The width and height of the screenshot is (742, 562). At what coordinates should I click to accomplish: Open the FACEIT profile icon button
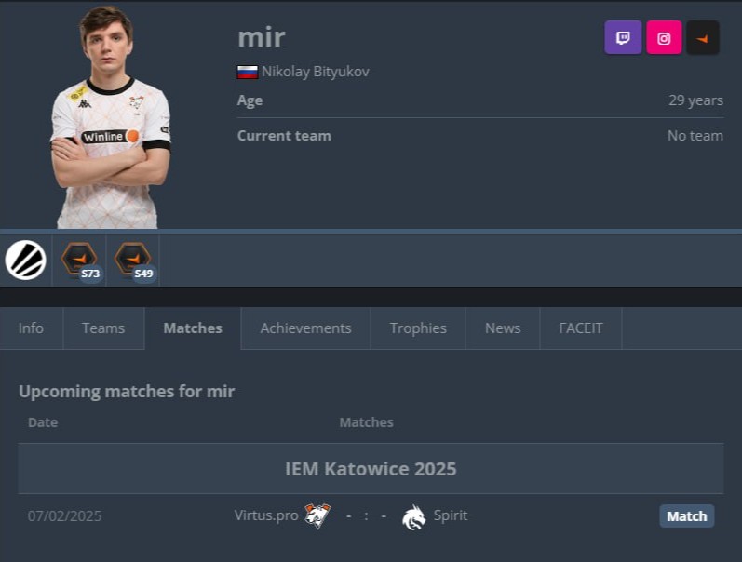pyautogui.click(x=703, y=37)
